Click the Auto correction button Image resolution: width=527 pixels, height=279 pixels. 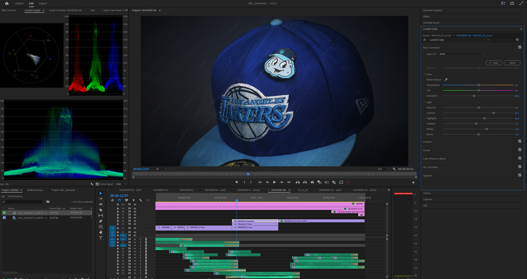494,63
